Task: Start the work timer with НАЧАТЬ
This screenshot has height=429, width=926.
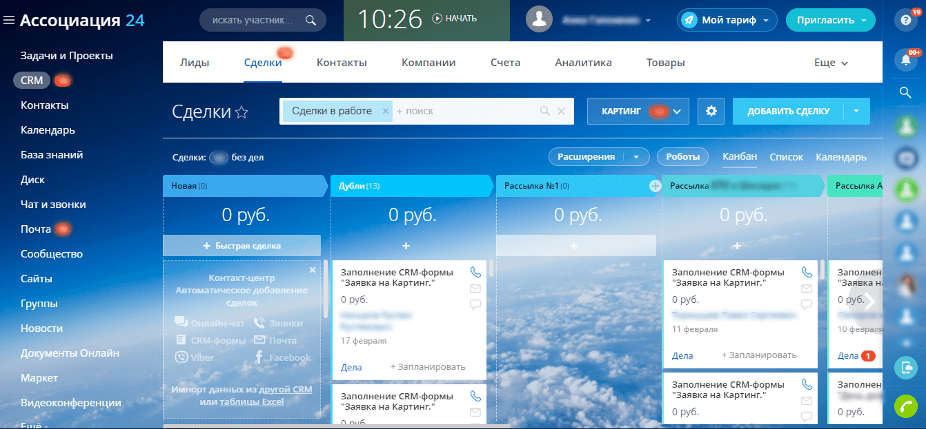Action: [455, 19]
